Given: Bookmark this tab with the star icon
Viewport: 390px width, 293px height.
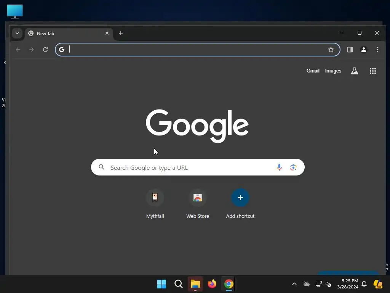Looking at the screenshot, I should click(331, 50).
